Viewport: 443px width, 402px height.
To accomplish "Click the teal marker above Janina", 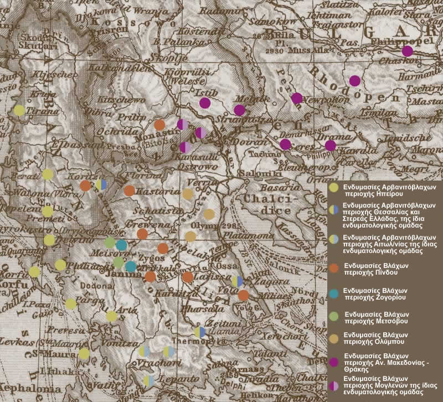I will 131,266.
